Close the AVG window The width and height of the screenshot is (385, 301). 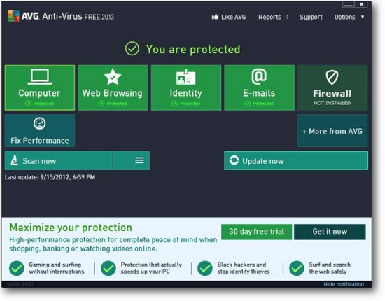tap(362, 4)
